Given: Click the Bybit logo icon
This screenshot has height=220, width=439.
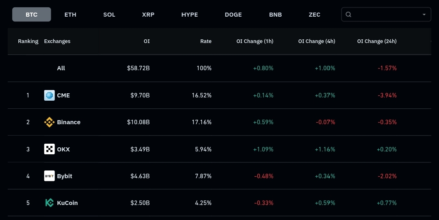Looking at the screenshot, I should tap(49, 176).
